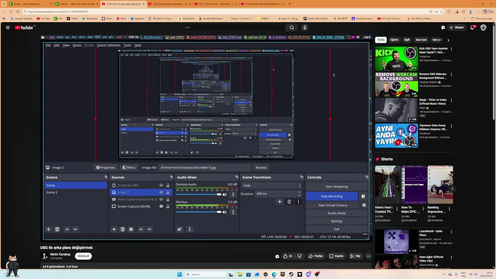This screenshot has width=496, height=279.
Task: Remove scene with trash icon in Scenes
Action: (x=57, y=229)
